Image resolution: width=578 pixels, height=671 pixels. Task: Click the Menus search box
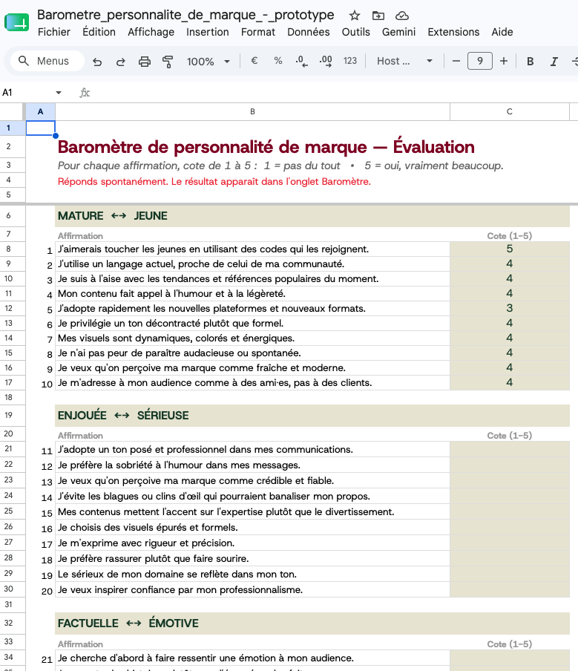click(47, 61)
